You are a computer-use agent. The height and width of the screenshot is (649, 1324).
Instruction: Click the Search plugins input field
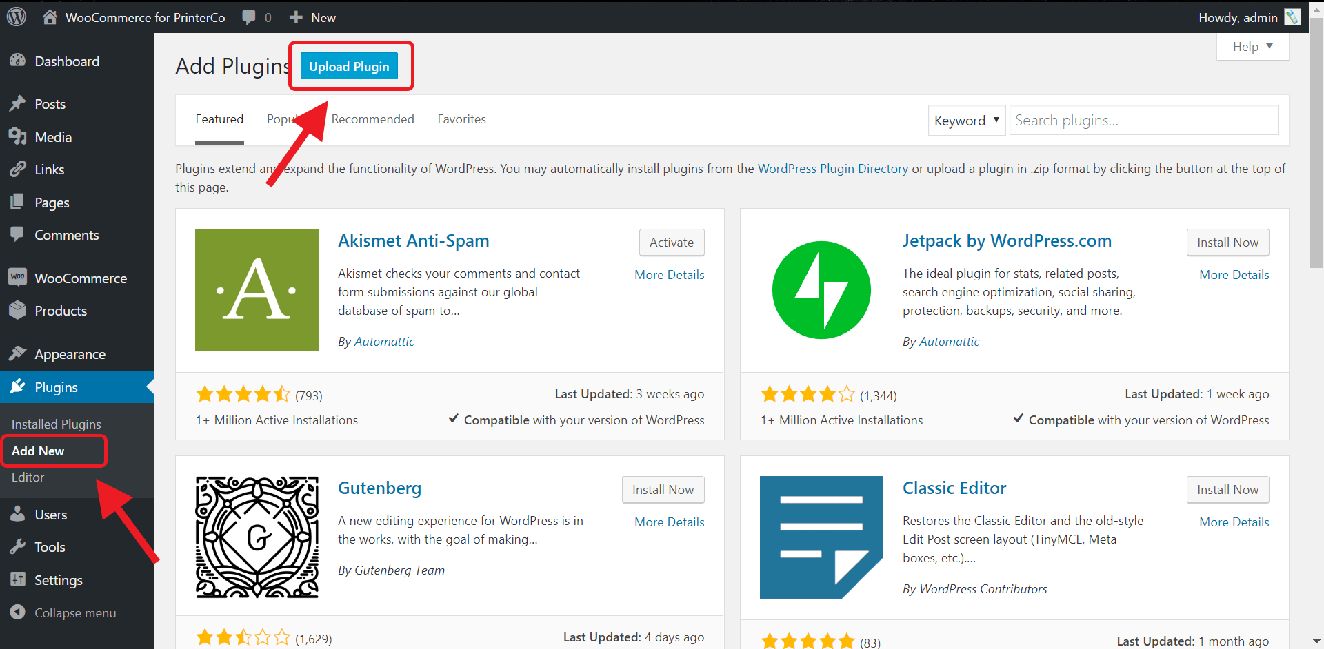[x=1143, y=121]
